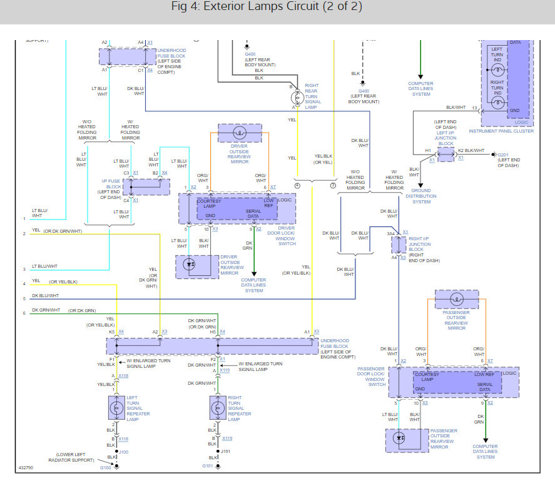Click the Right Turn Signal Repeater lamp symbol
Screen dimensions: 555x483
click(218, 408)
